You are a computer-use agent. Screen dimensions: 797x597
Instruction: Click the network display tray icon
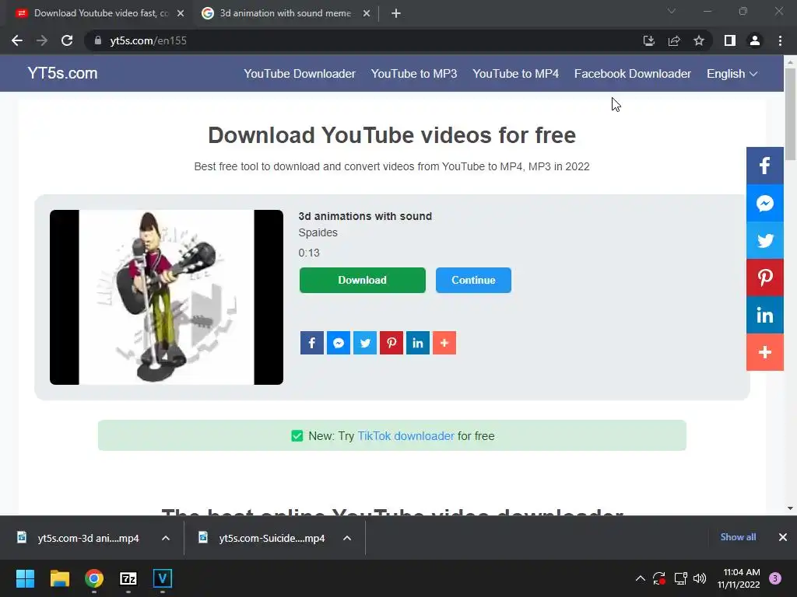point(680,578)
